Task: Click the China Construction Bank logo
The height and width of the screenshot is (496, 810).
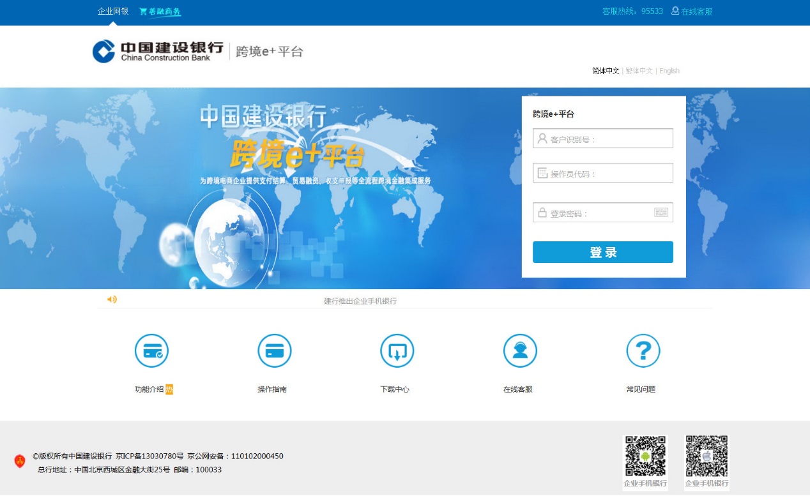Action: pyautogui.click(x=158, y=51)
